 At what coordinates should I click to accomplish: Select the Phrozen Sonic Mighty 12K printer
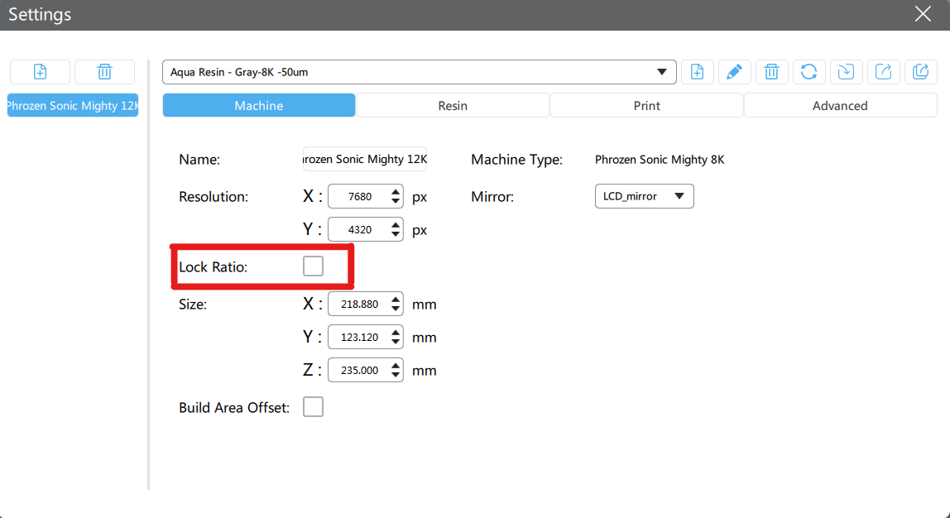click(x=73, y=106)
